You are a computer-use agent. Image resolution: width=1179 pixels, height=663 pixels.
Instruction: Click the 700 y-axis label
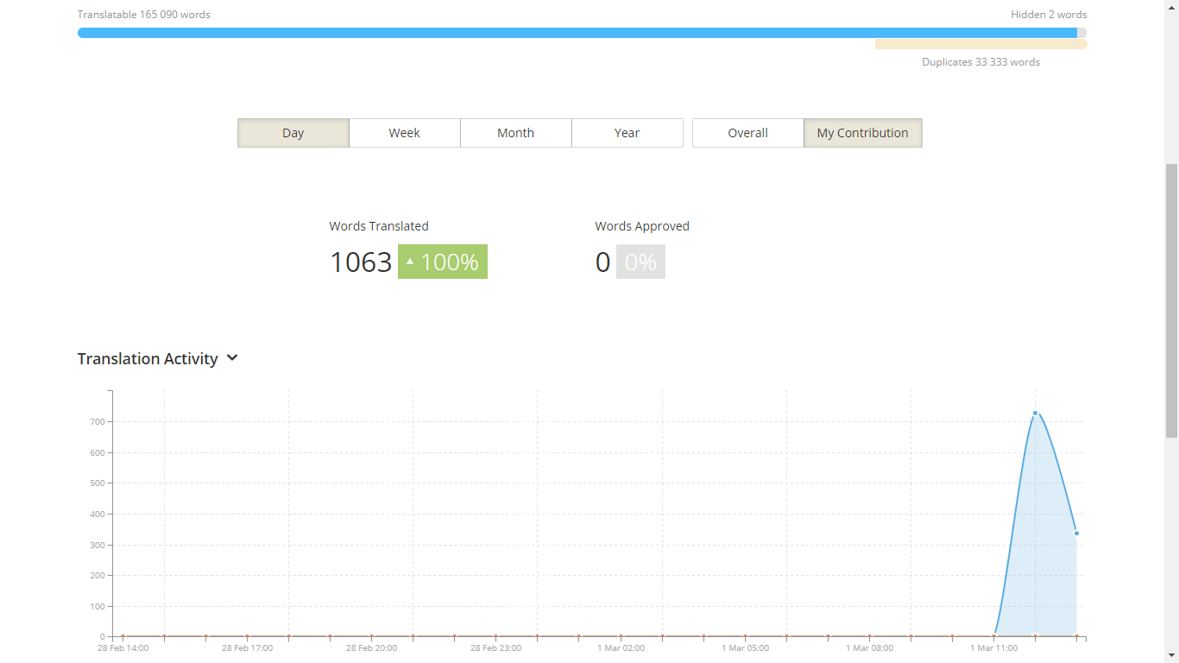97,421
